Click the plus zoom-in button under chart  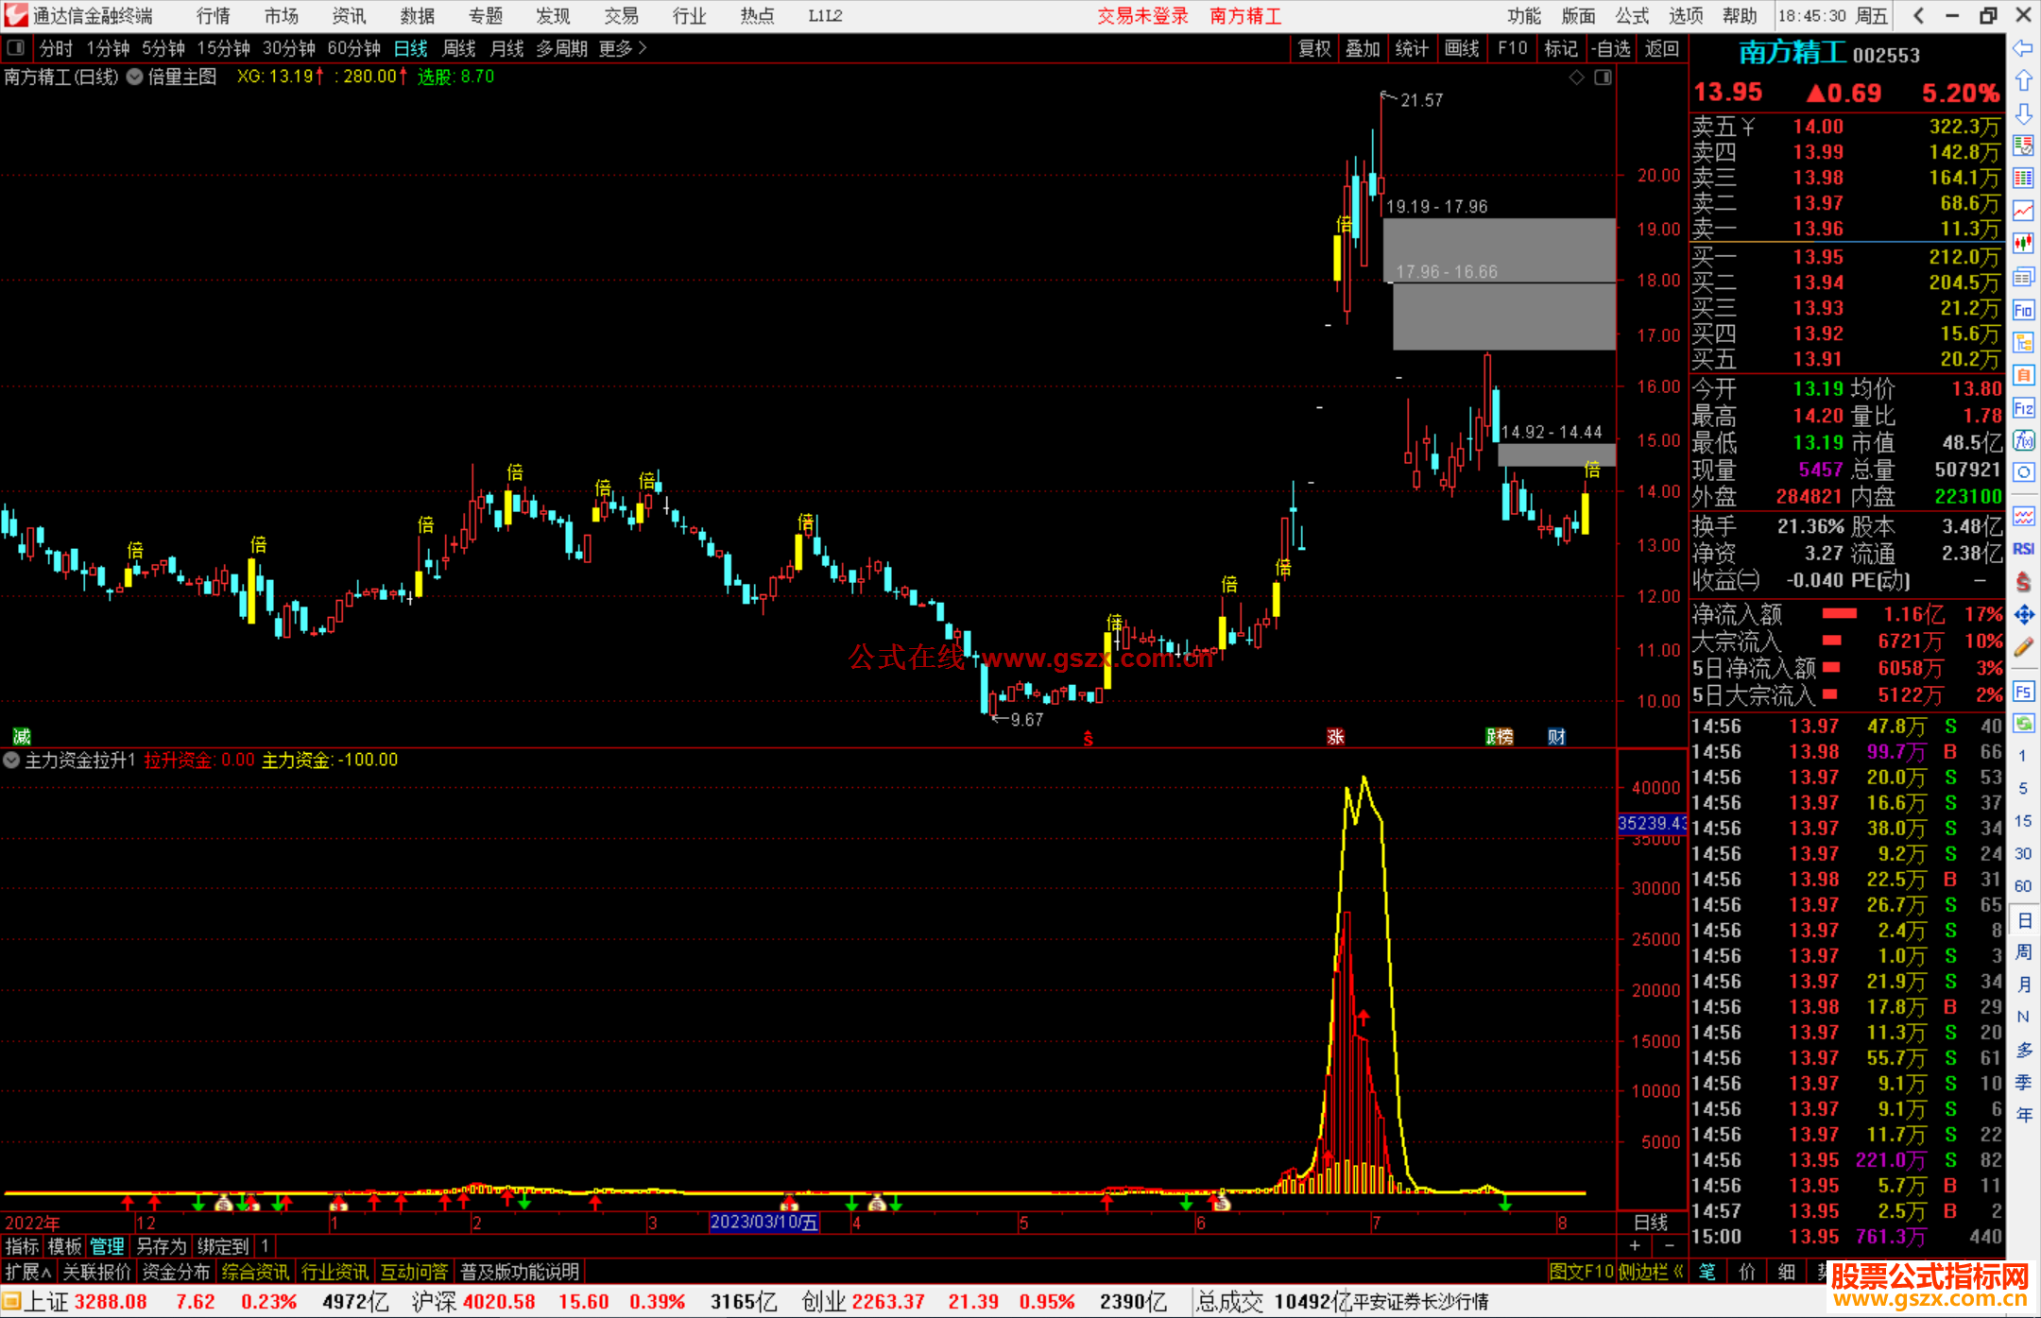click(1635, 1246)
